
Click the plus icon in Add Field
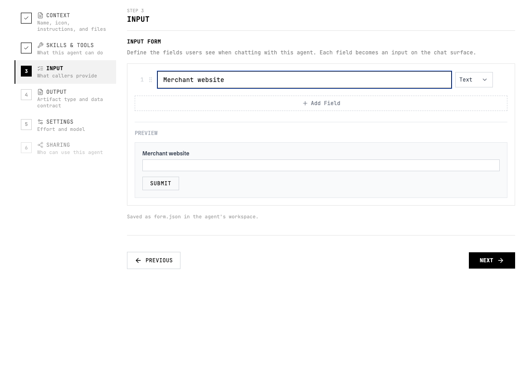(305, 103)
